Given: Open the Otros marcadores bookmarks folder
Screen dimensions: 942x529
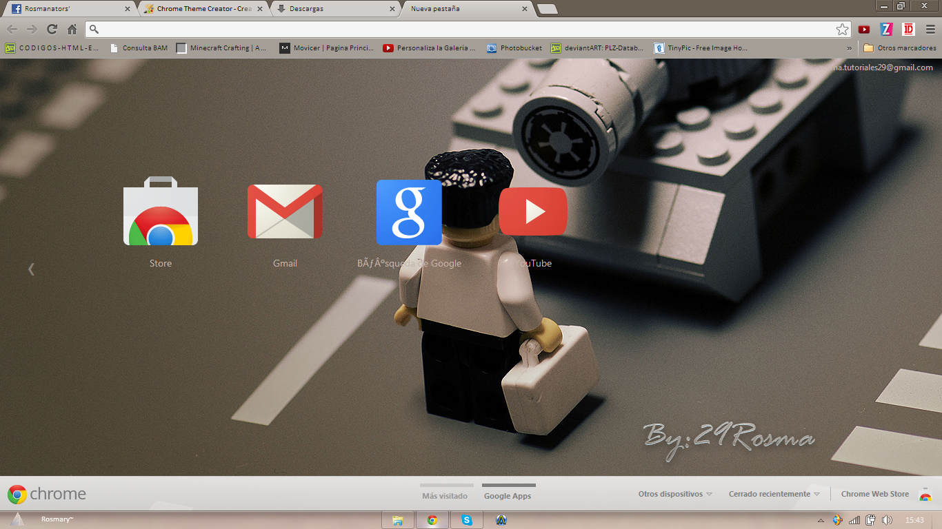Looking at the screenshot, I should pyautogui.click(x=900, y=48).
